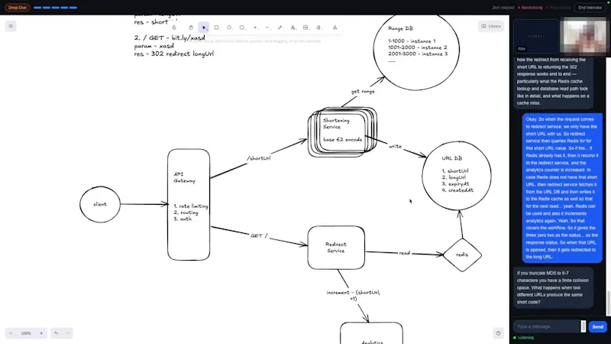Select the Hand panning tool
611x344 pixels.
click(191, 28)
